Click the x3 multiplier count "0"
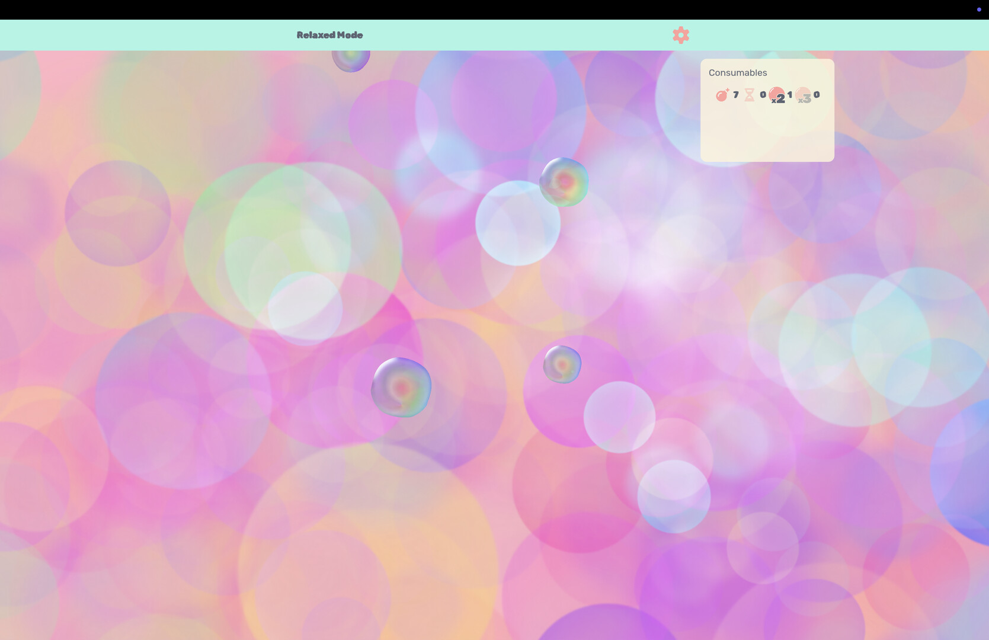The image size is (989, 640). 817,95
